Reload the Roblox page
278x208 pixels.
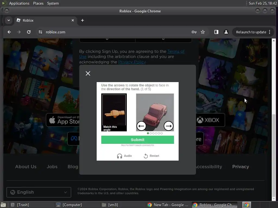pyautogui.click(x=29, y=32)
